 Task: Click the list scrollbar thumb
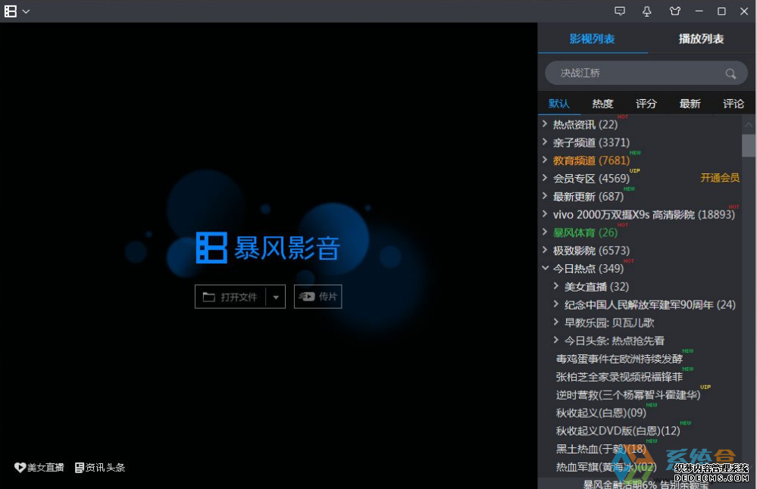(749, 145)
